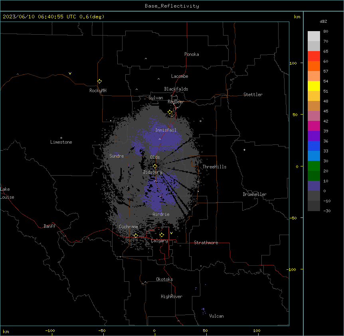Pick the salmon 54–57 dBZ swatch
The width and height of the screenshot is (344, 336).
click(314, 76)
